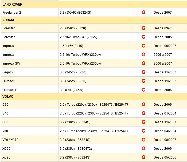Viewport: 187px width, 162px height.
Task: Click the G icon for Forester 2.5 16v Turbo / XT
Action: (x=143, y=37)
